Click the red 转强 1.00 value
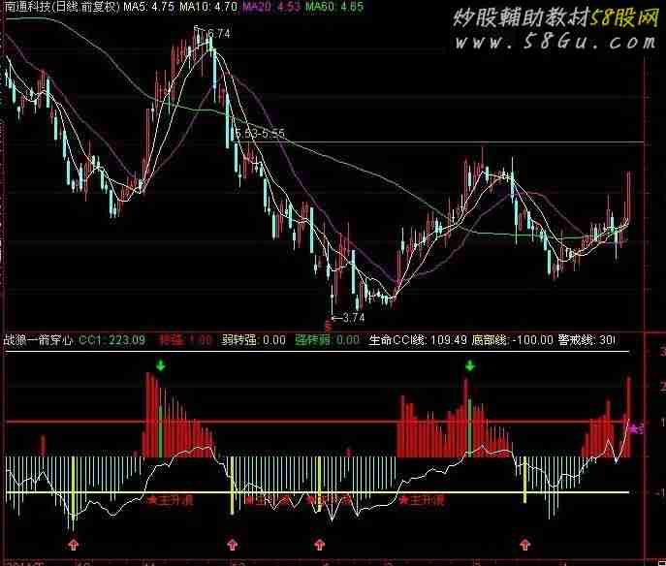This screenshot has height=566, width=666. tap(185, 339)
